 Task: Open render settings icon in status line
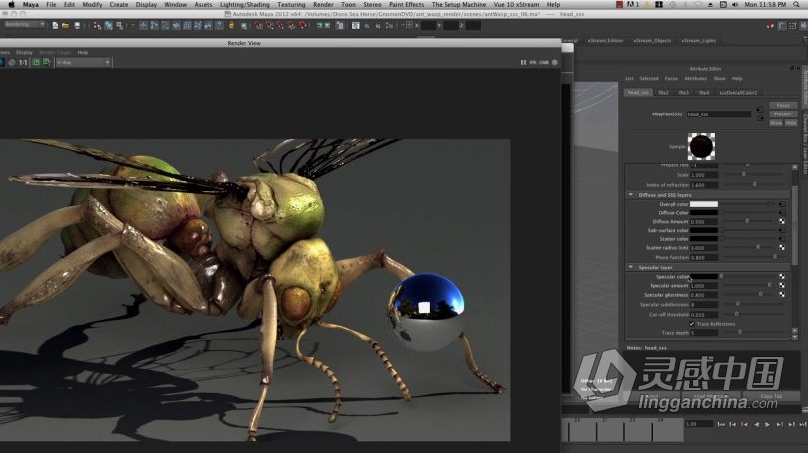tap(390, 25)
